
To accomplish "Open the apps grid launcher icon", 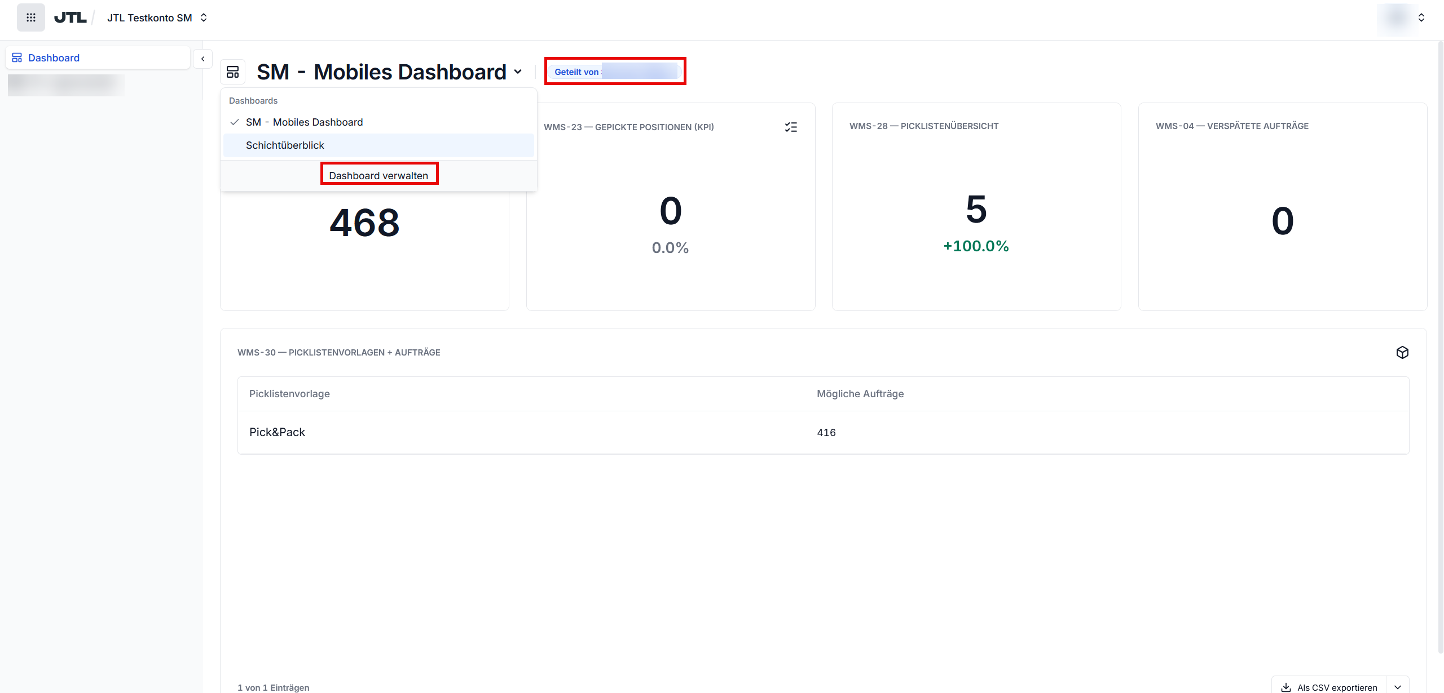I will pos(31,17).
